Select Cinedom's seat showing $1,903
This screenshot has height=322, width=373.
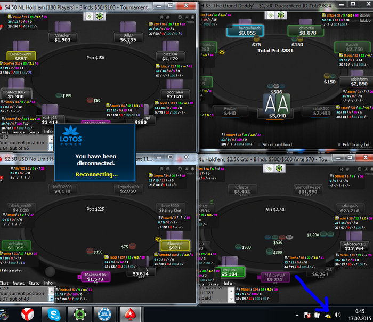[62, 38]
